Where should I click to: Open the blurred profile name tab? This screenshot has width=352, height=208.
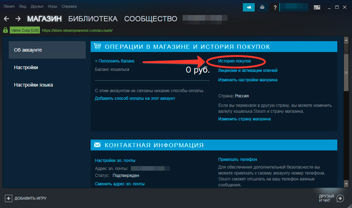pyautogui.click(x=205, y=19)
